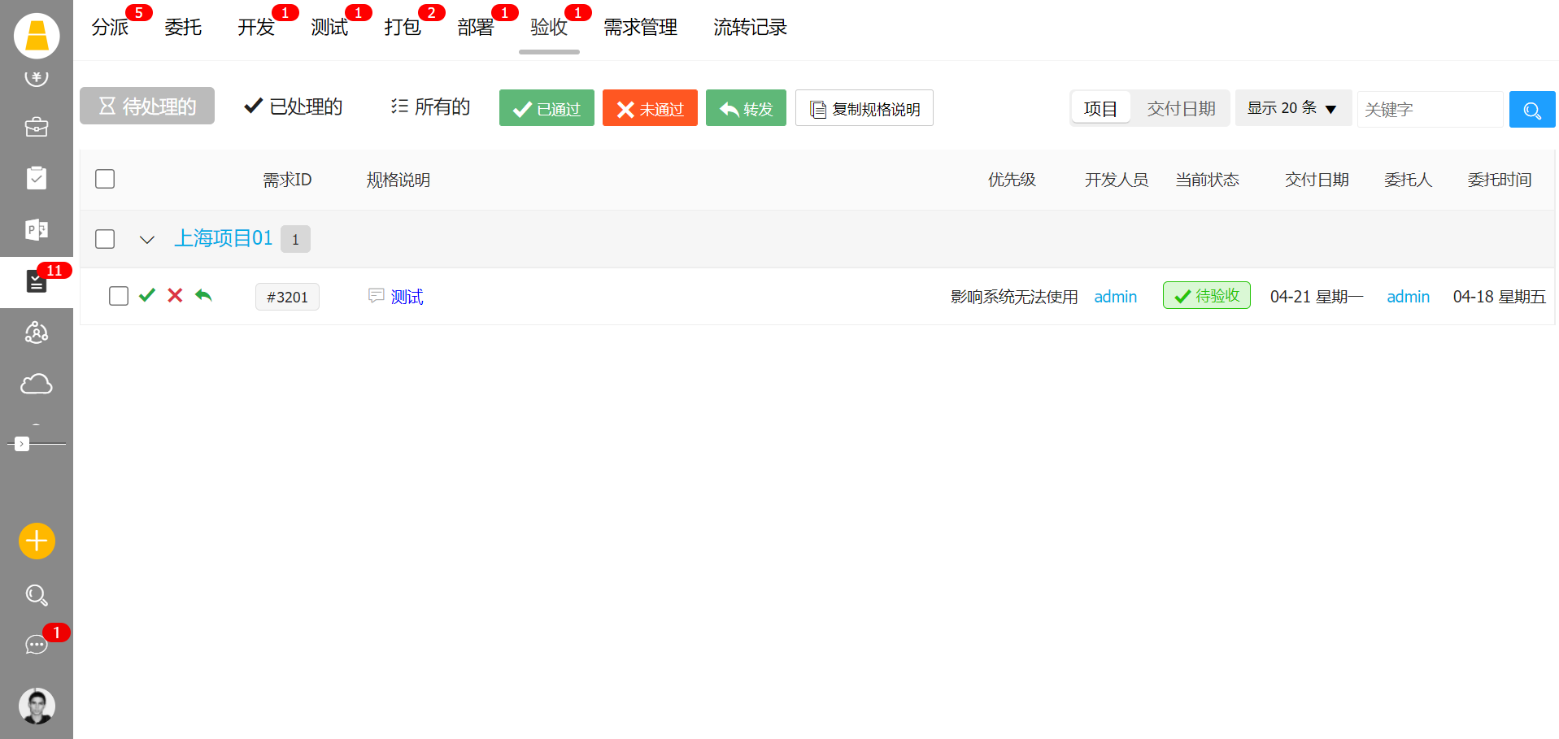Collapse the 上海项目01 group chevron

147,240
